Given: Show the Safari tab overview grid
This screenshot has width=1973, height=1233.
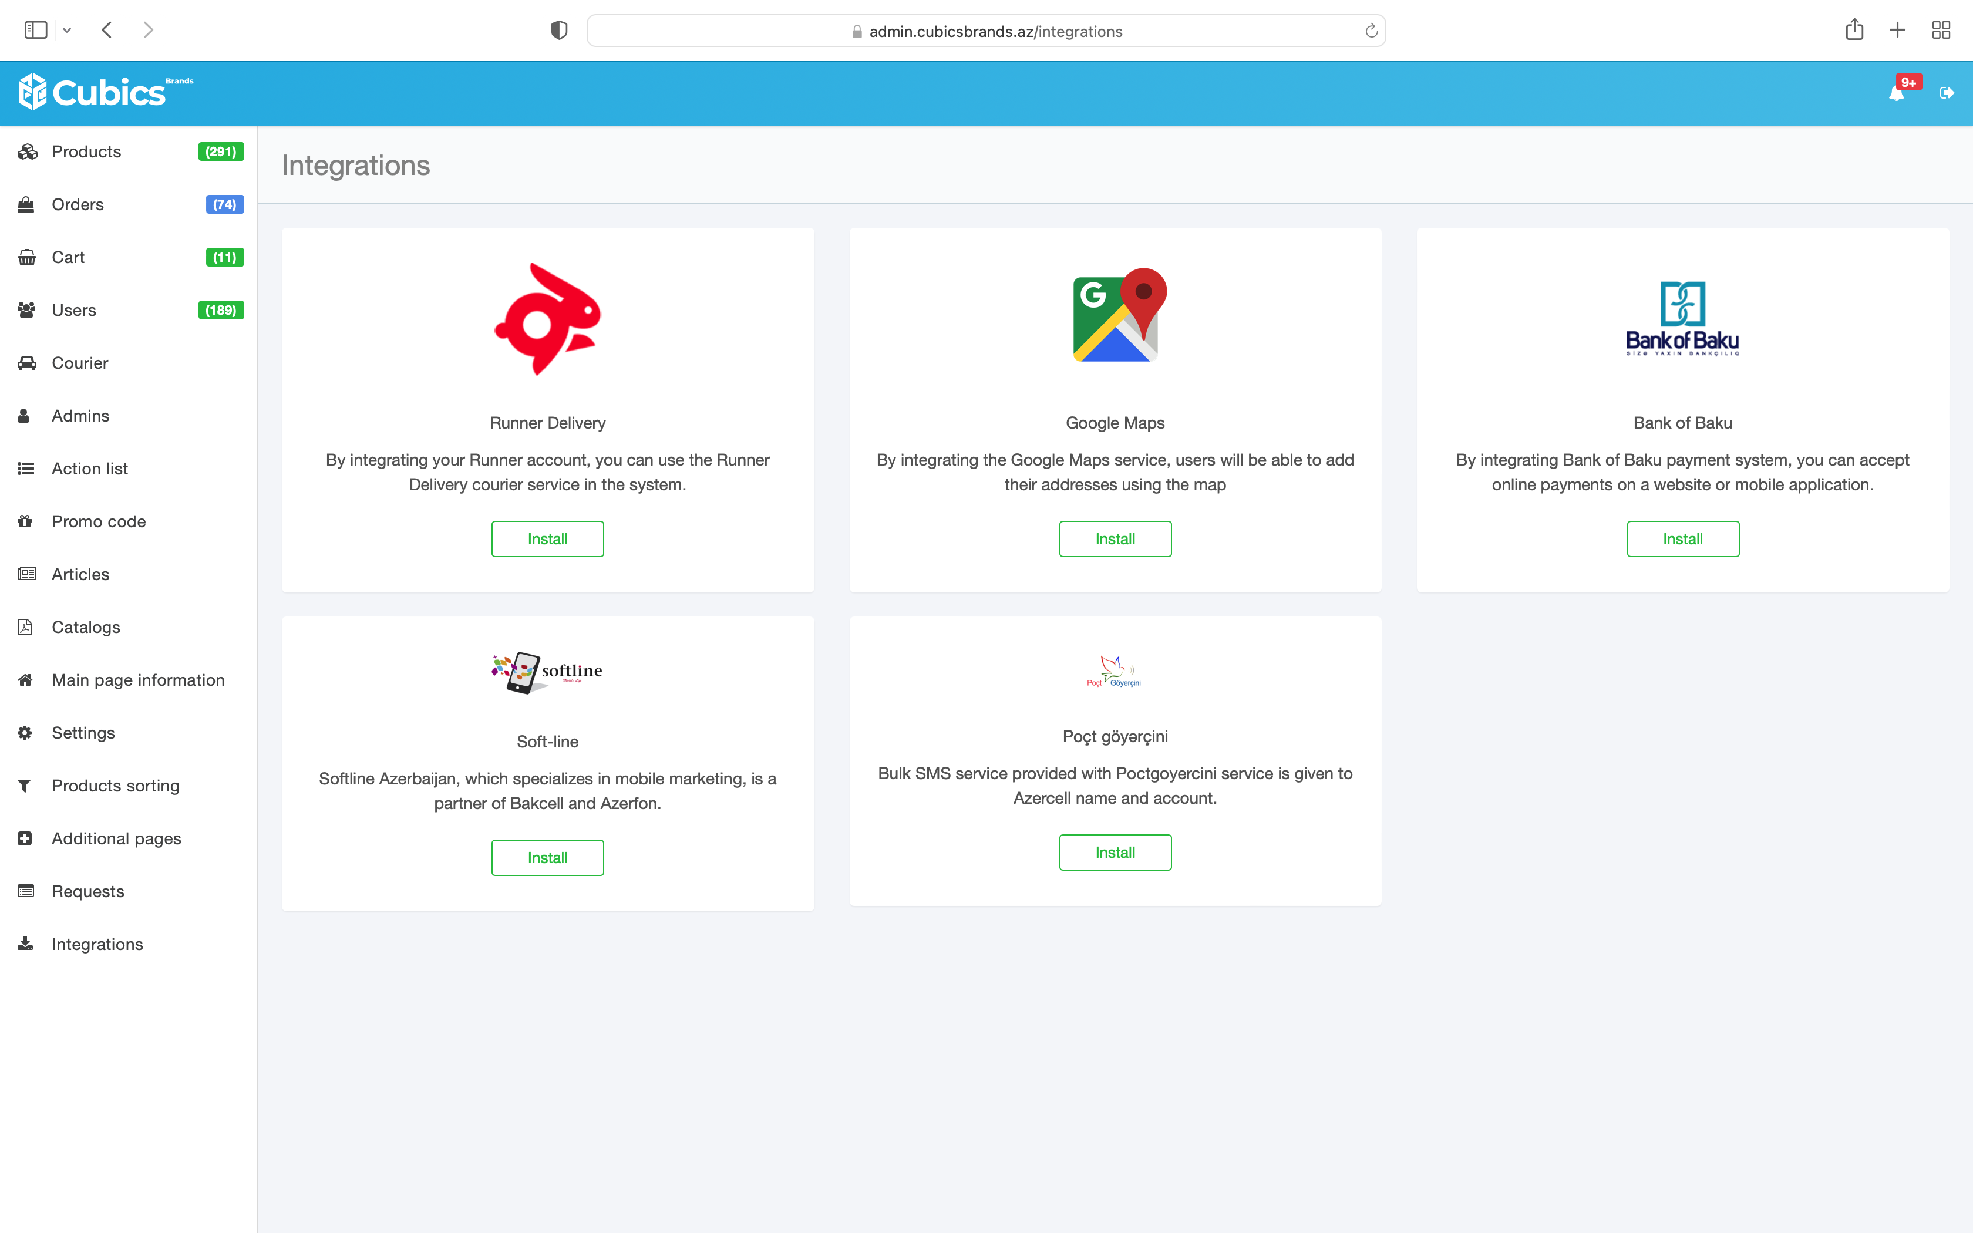Looking at the screenshot, I should (x=1940, y=30).
